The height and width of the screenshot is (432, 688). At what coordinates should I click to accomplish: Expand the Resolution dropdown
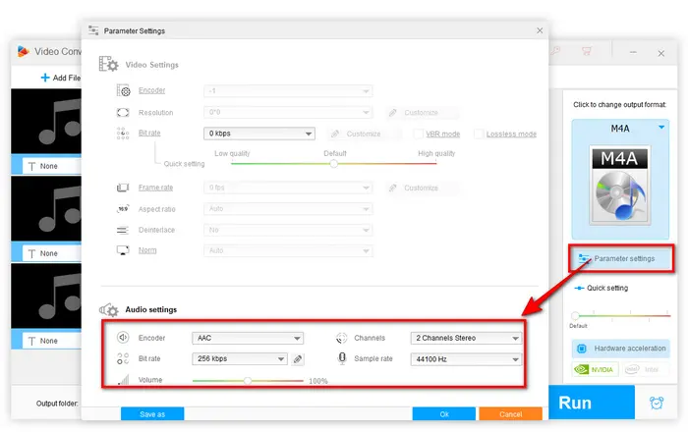[288, 112]
